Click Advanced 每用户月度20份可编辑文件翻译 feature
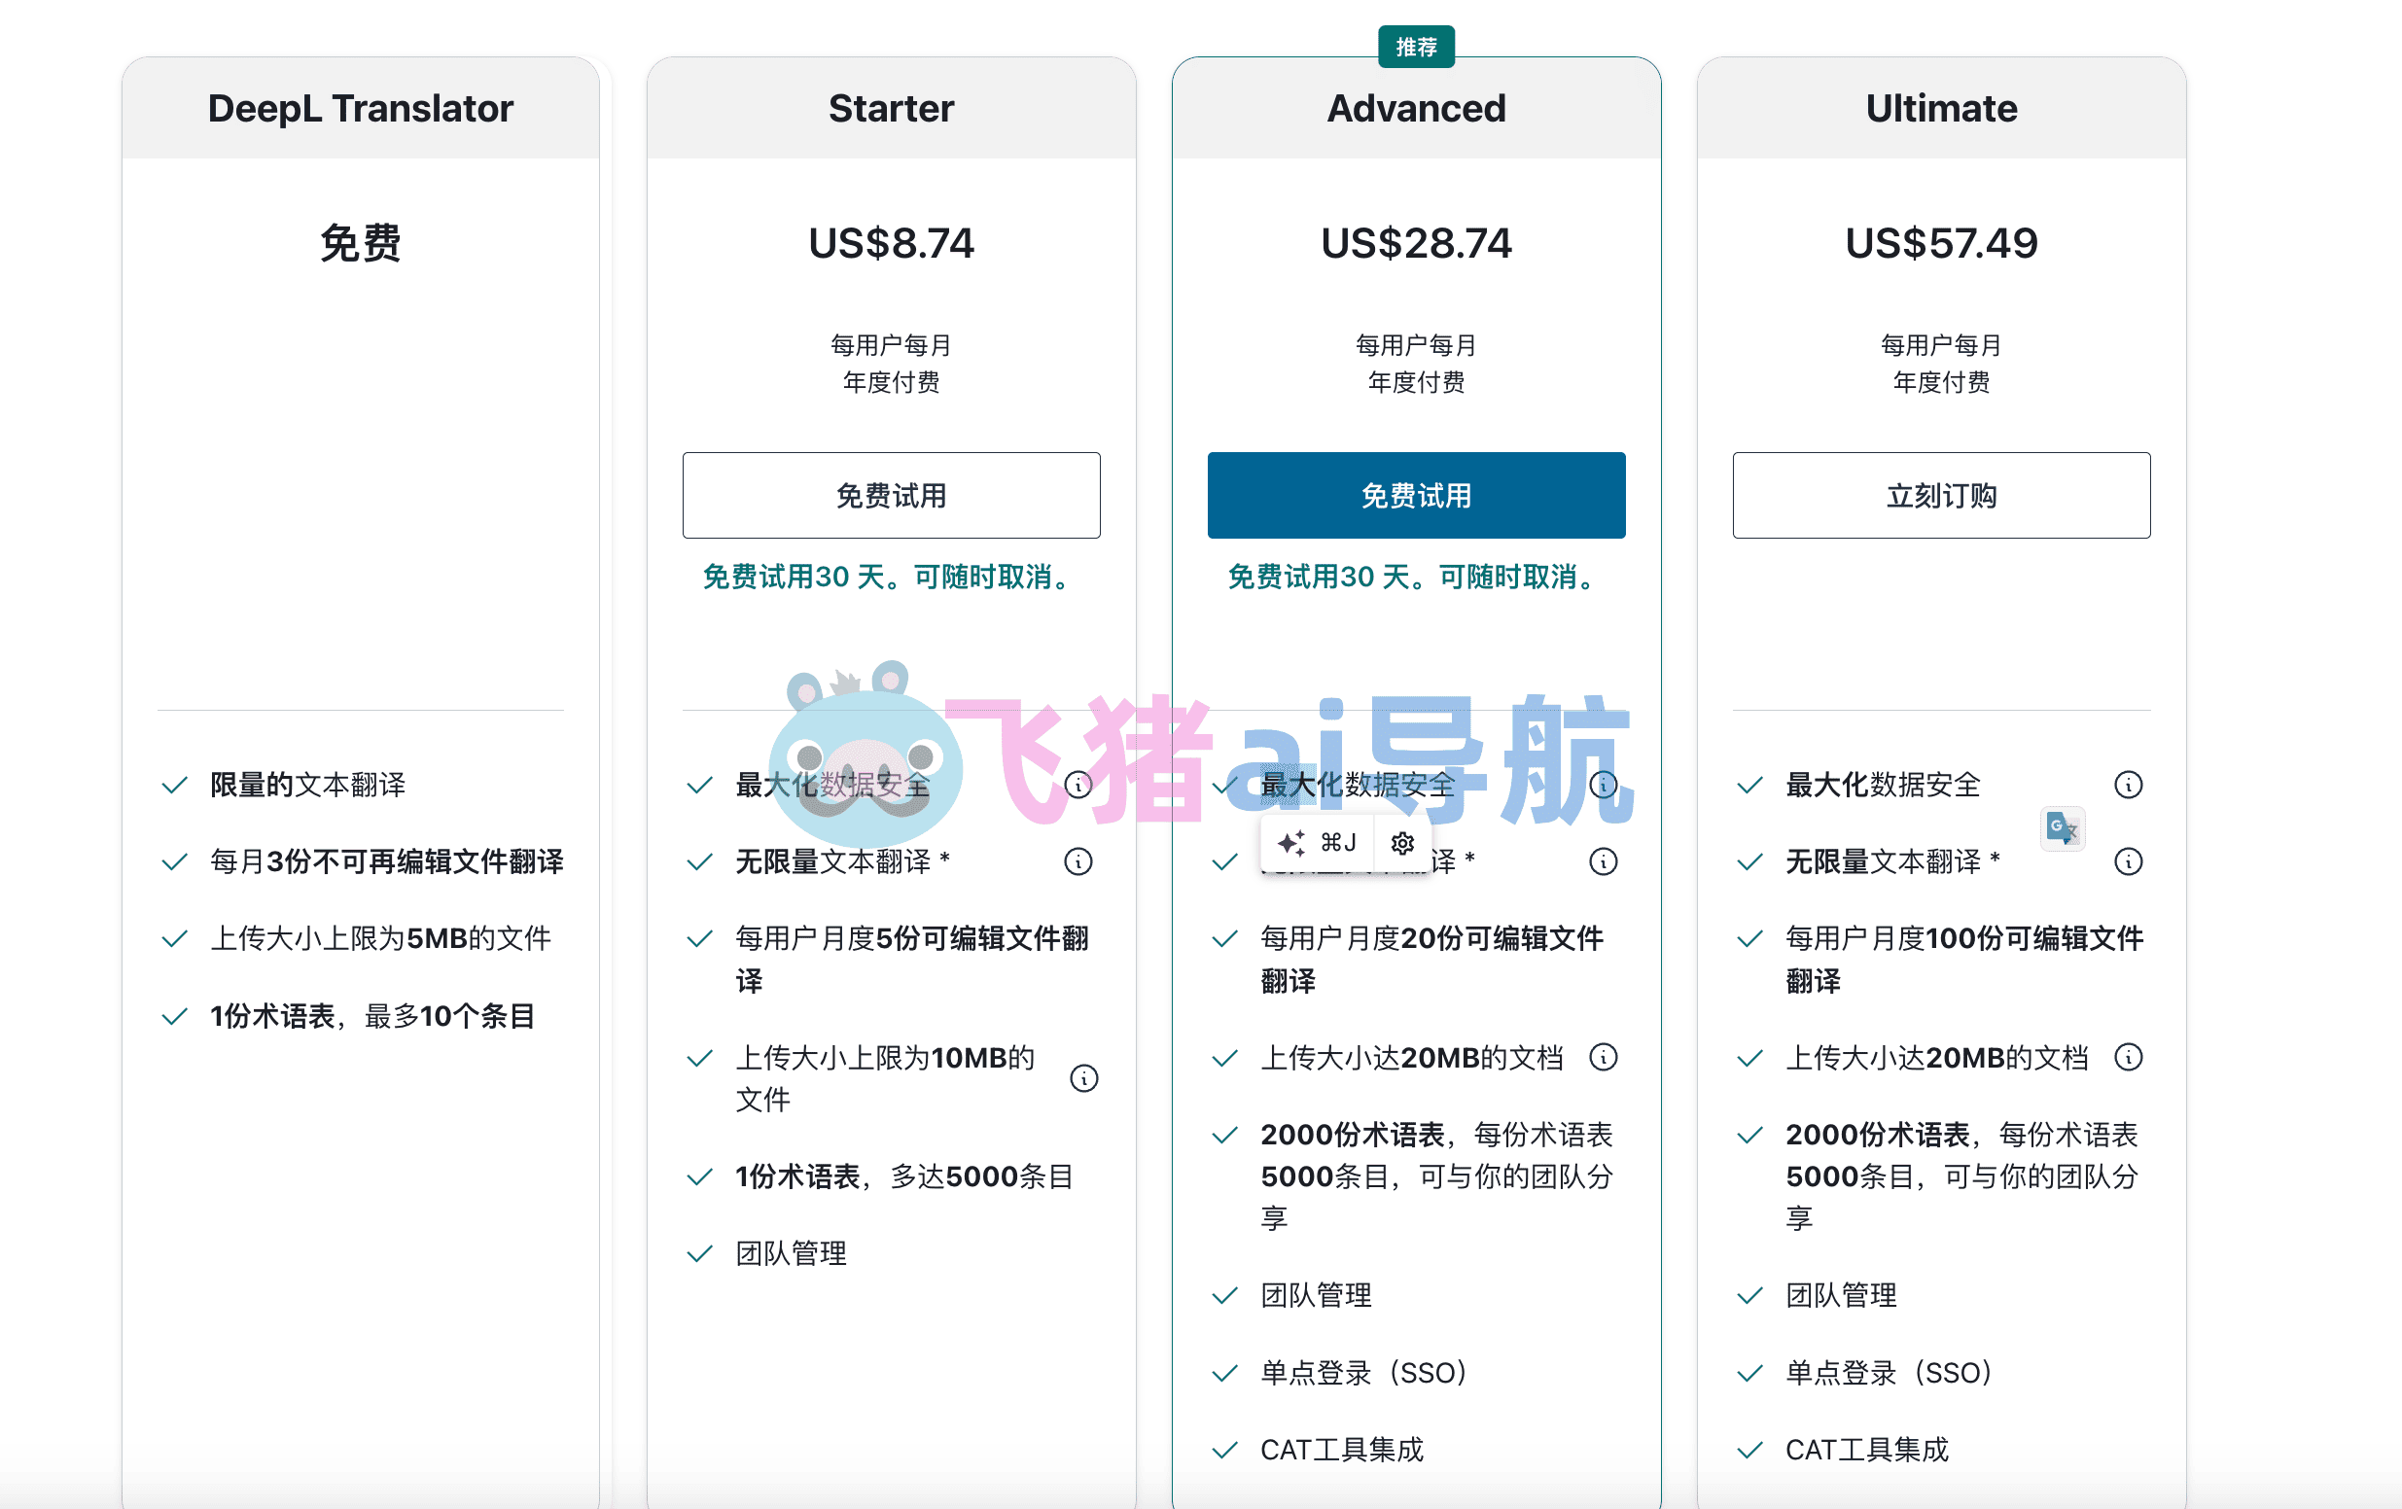 (x=1431, y=960)
